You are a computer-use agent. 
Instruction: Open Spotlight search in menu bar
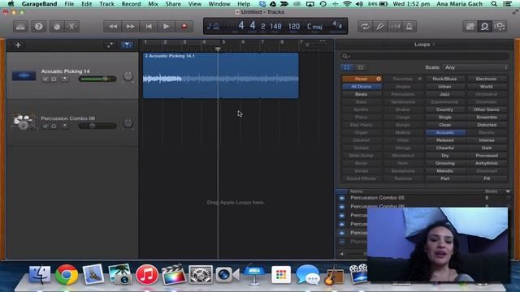click(x=494, y=4)
